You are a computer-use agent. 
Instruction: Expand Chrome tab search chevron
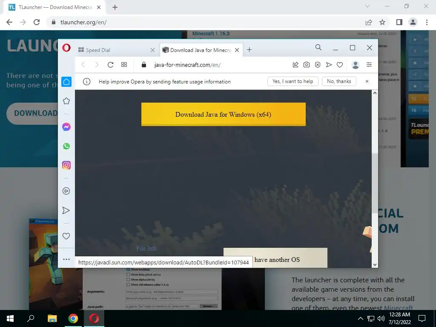[367, 6]
